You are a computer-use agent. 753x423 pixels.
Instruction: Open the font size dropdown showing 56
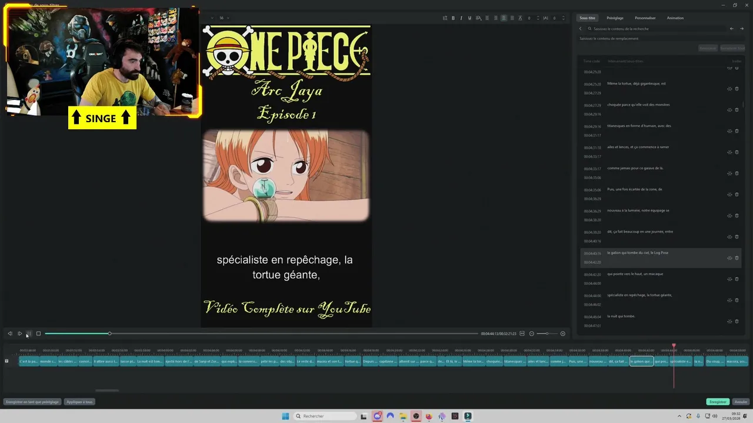coord(224,18)
